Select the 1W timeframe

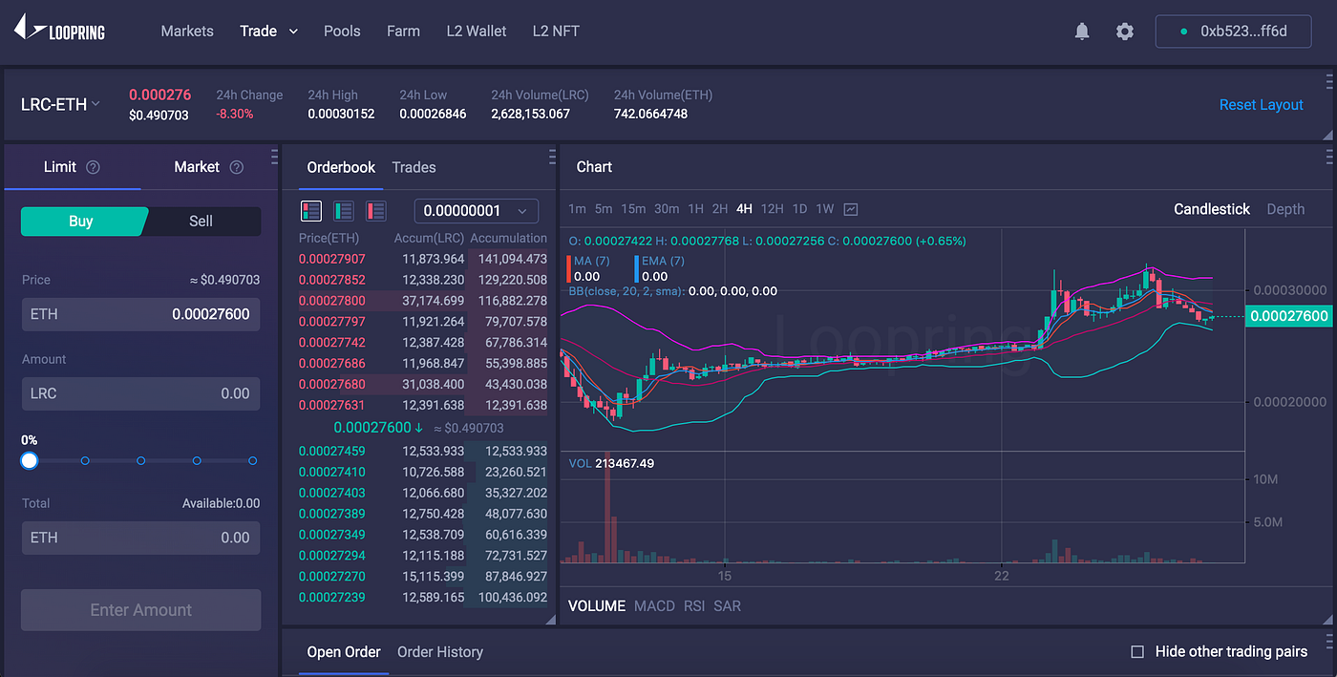tap(825, 209)
